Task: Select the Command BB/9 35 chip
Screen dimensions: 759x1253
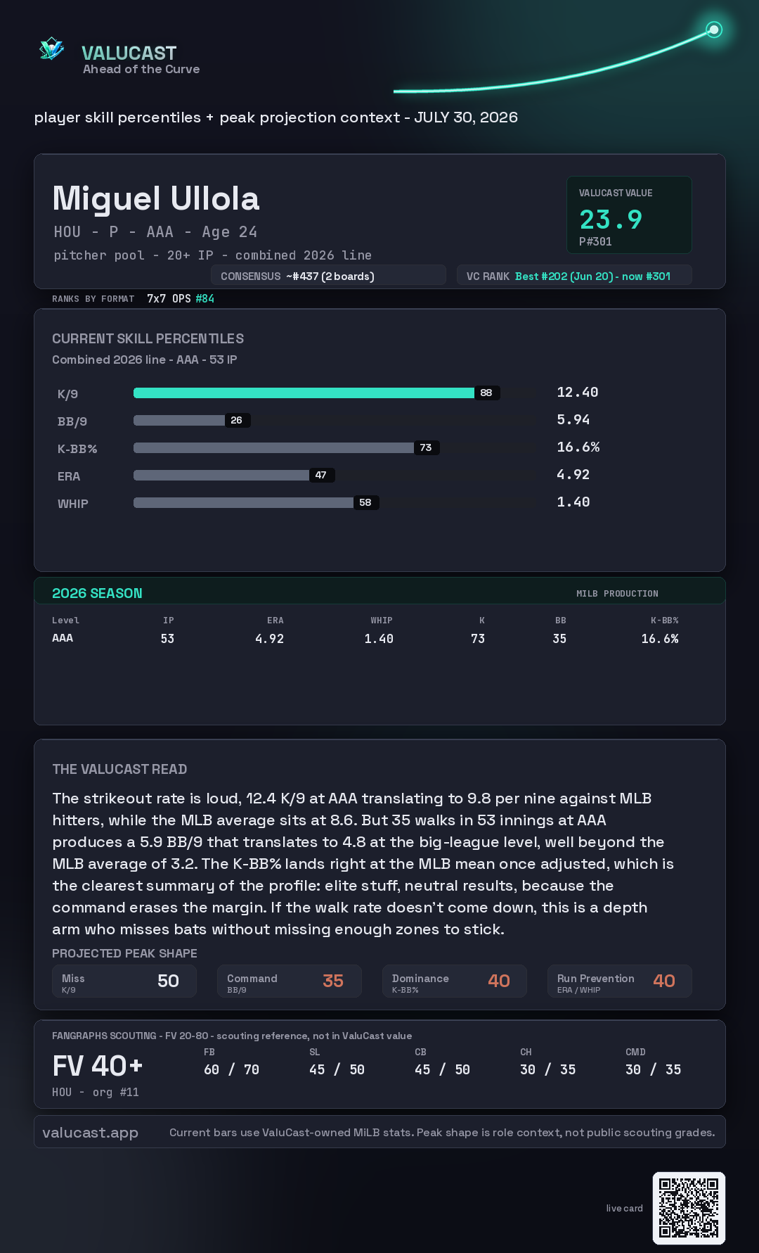Action: [x=290, y=981]
